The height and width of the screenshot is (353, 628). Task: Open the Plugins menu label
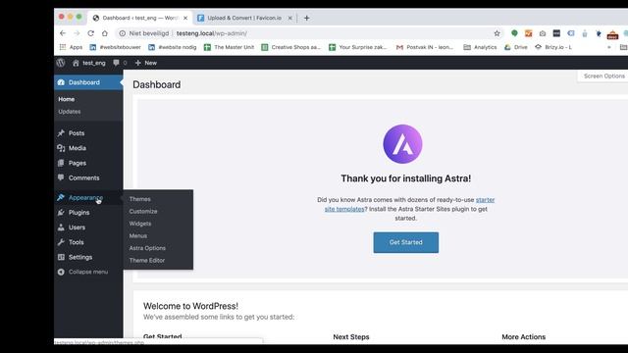coord(78,213)
